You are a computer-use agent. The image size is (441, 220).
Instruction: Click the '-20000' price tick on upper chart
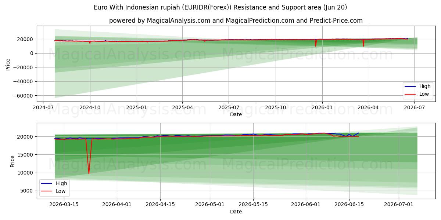tap(24, 67)
